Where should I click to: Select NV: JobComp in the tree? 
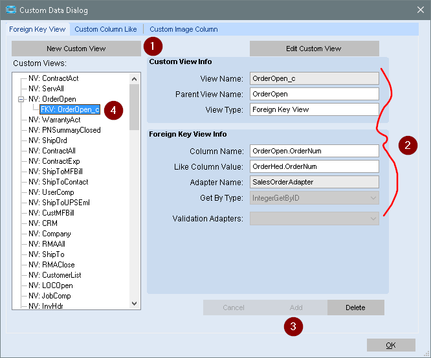point(49,296)
